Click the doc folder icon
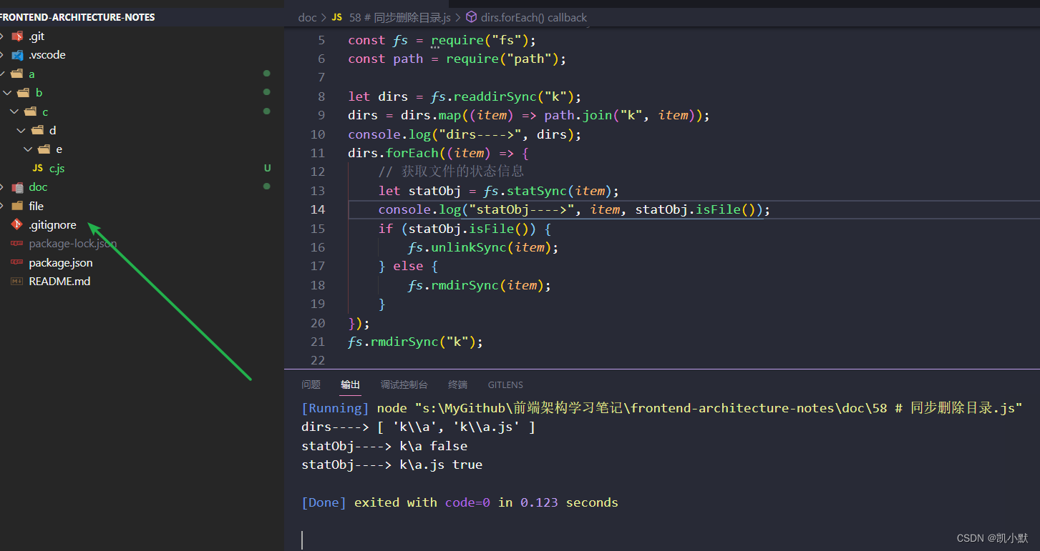This screenshot has height=551, width=1040. coord(17,187)
